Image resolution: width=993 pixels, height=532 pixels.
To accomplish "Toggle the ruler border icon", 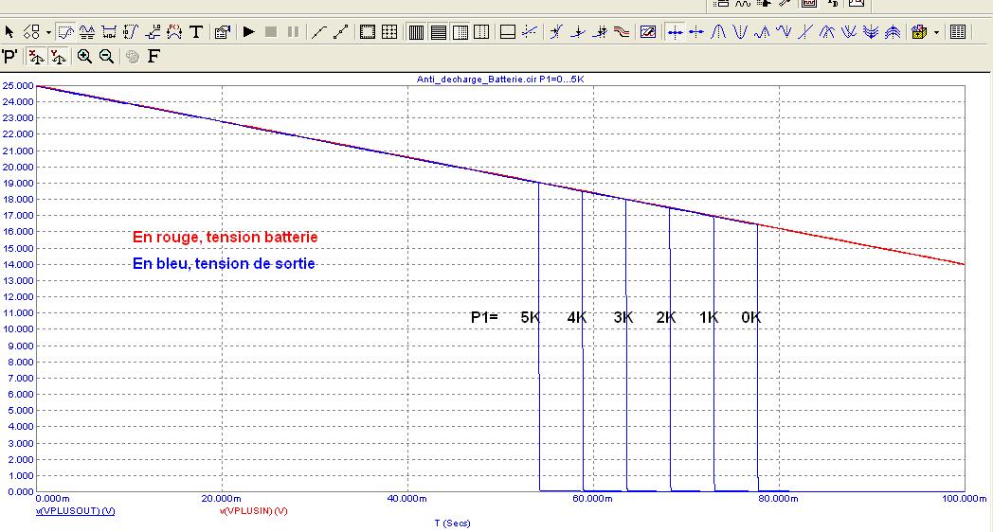I will pos(368,31).
